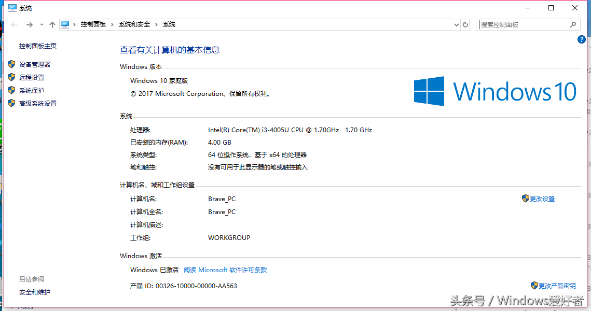Click the shield icon beside 设备管理器

coord(12,64)
